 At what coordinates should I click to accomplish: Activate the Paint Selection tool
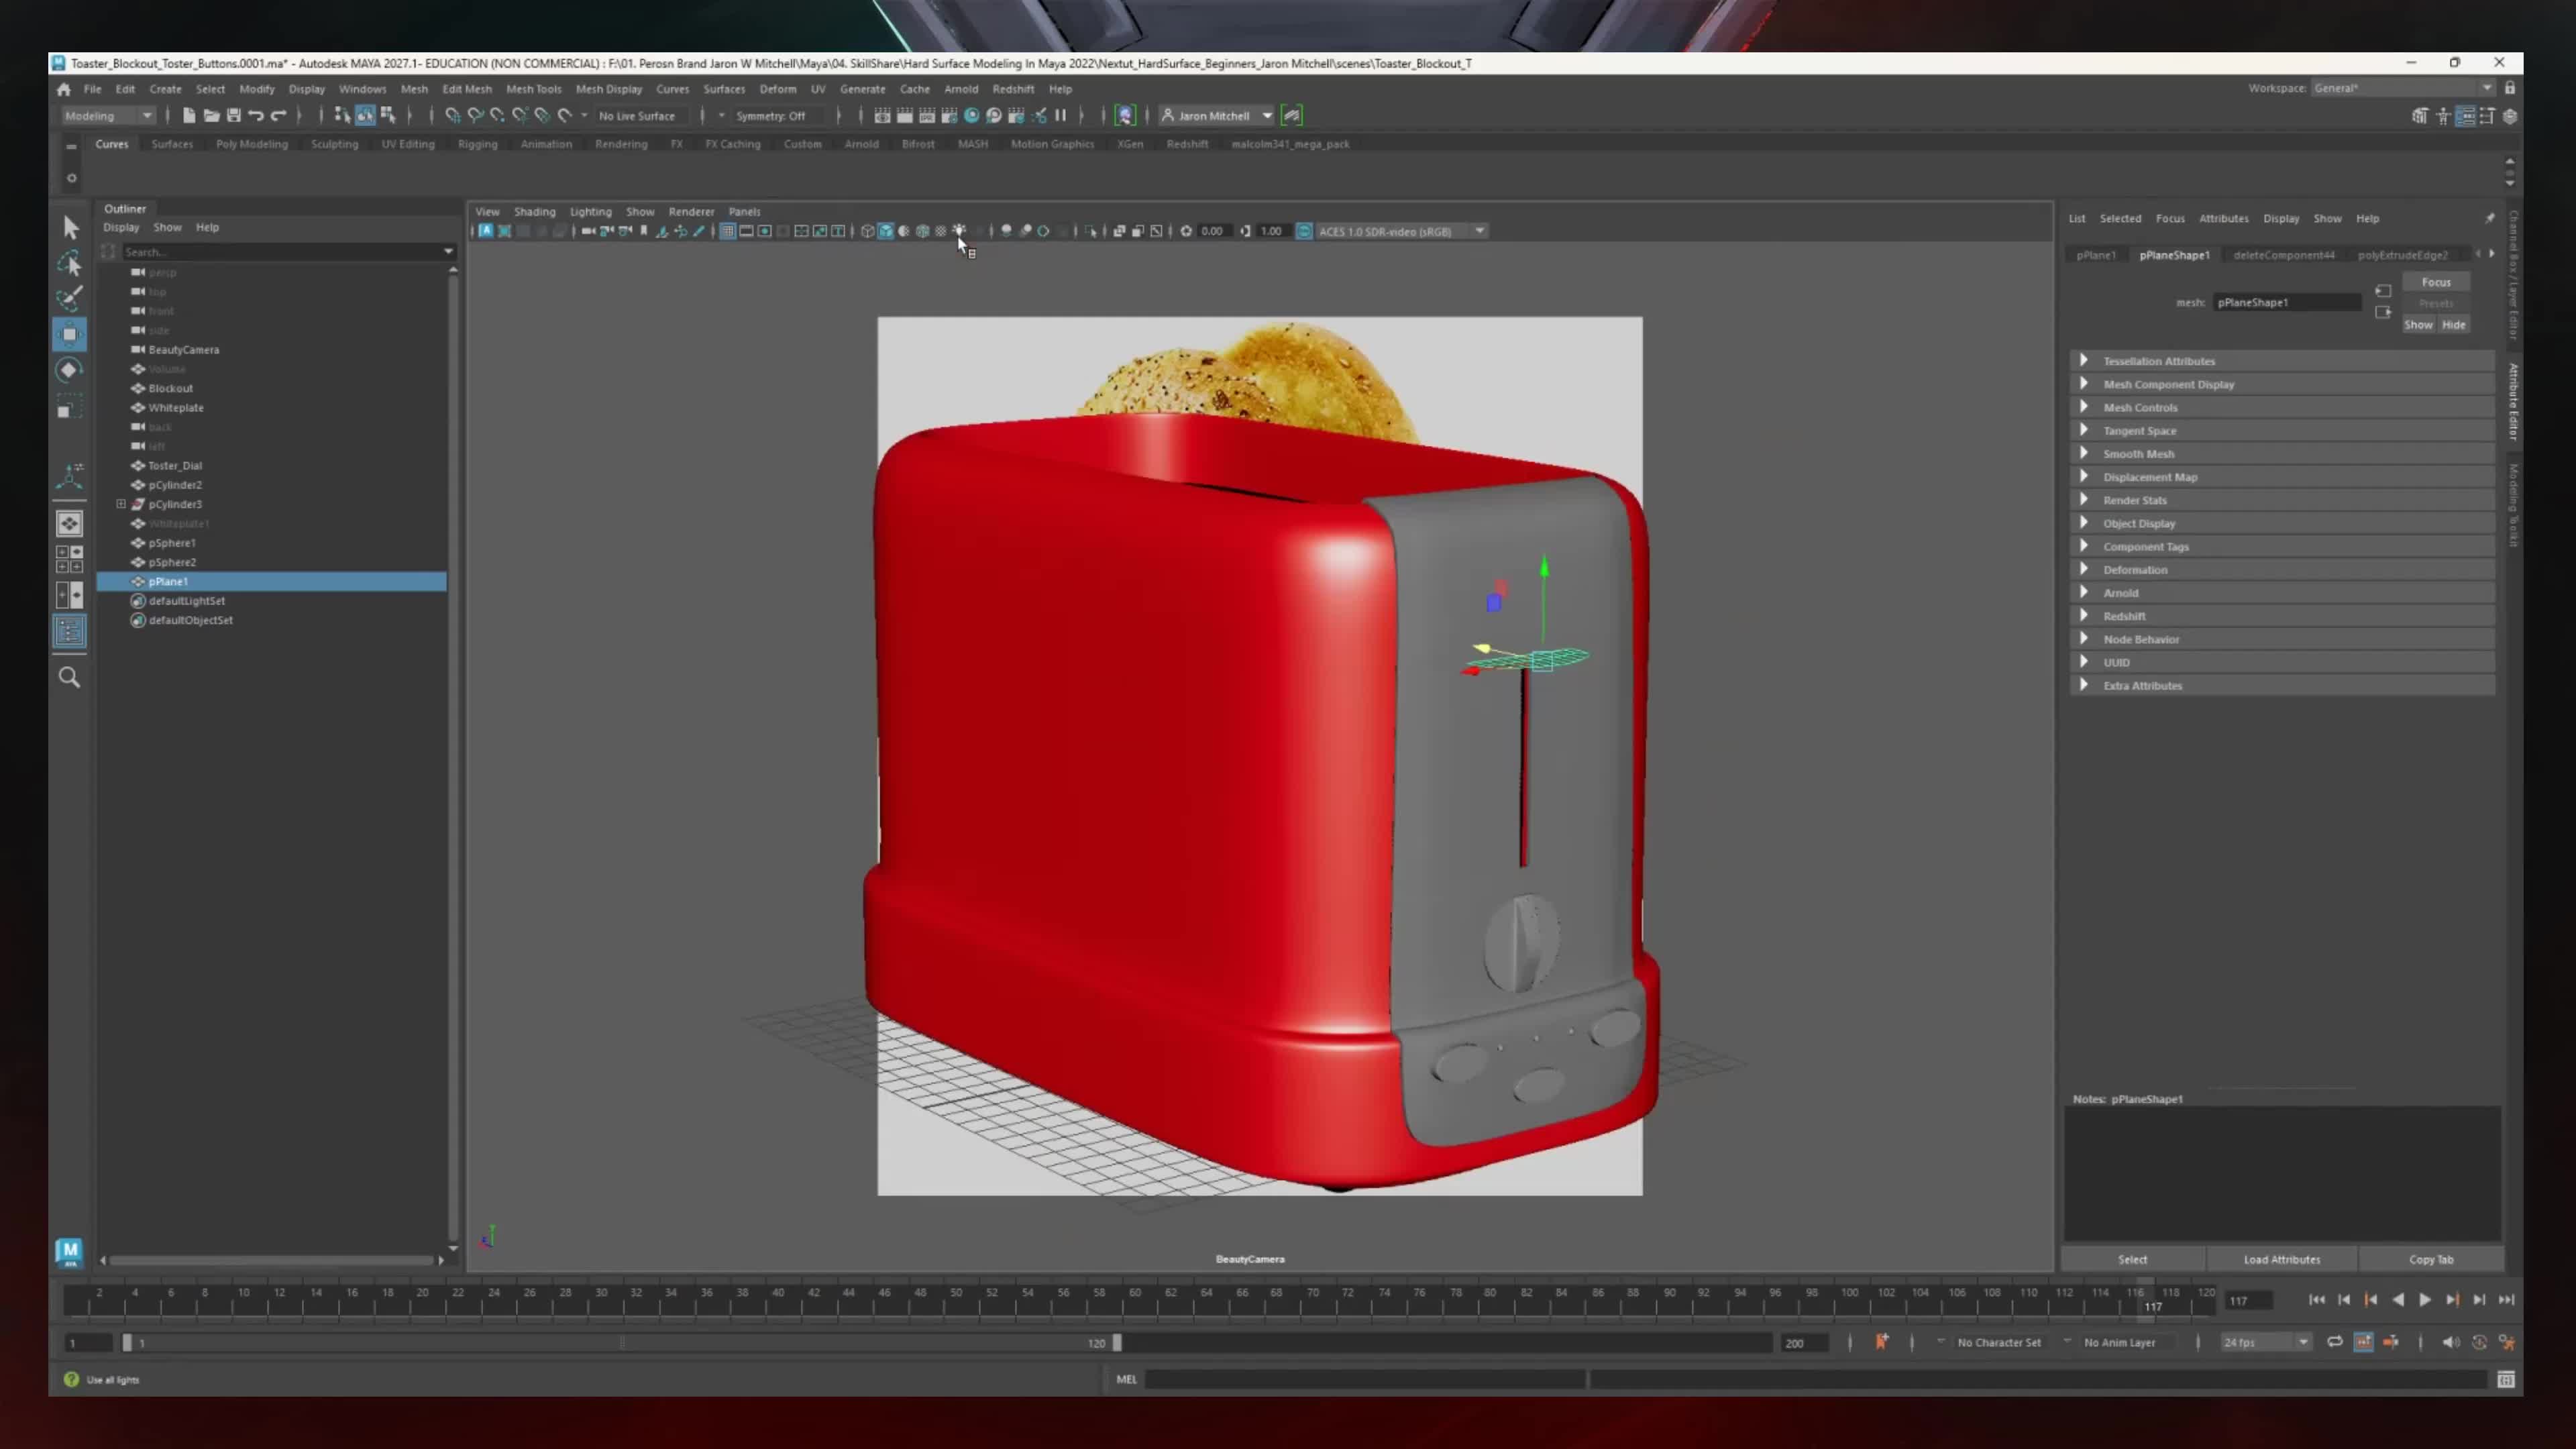[70, 298]
